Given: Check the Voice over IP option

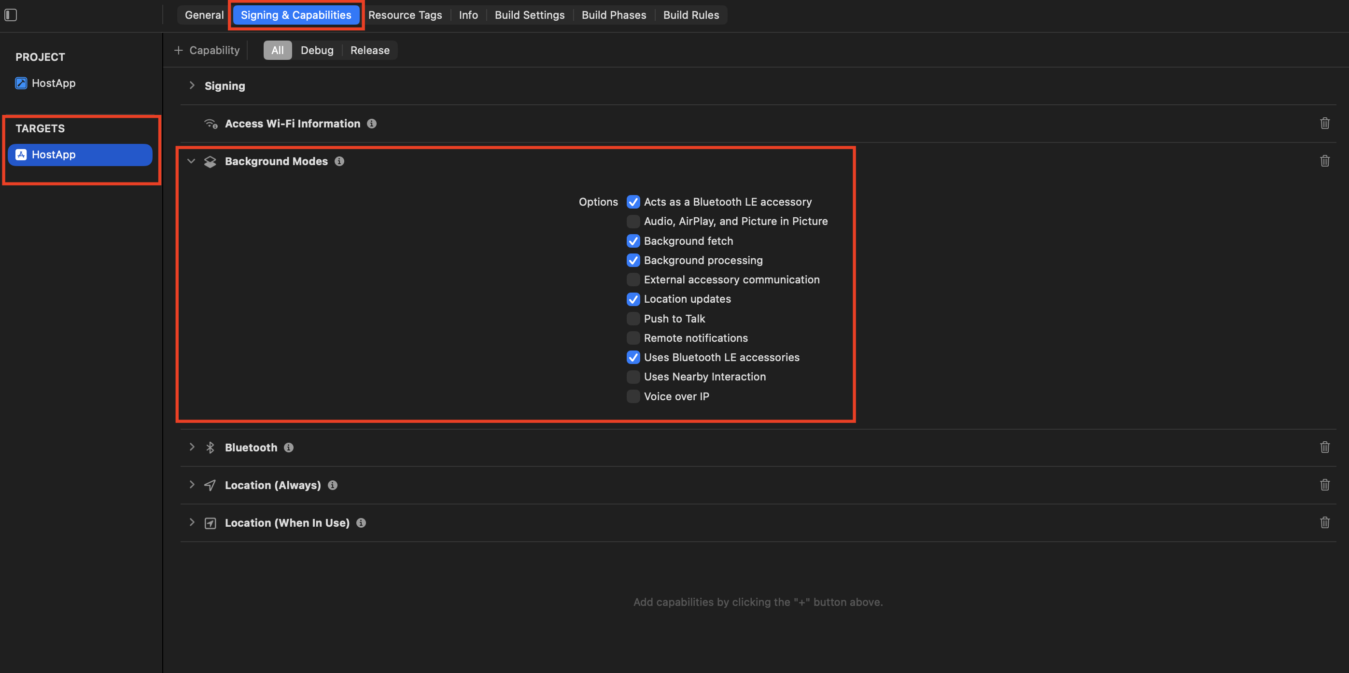Looking at the screenshot, I should pos(633,396).
